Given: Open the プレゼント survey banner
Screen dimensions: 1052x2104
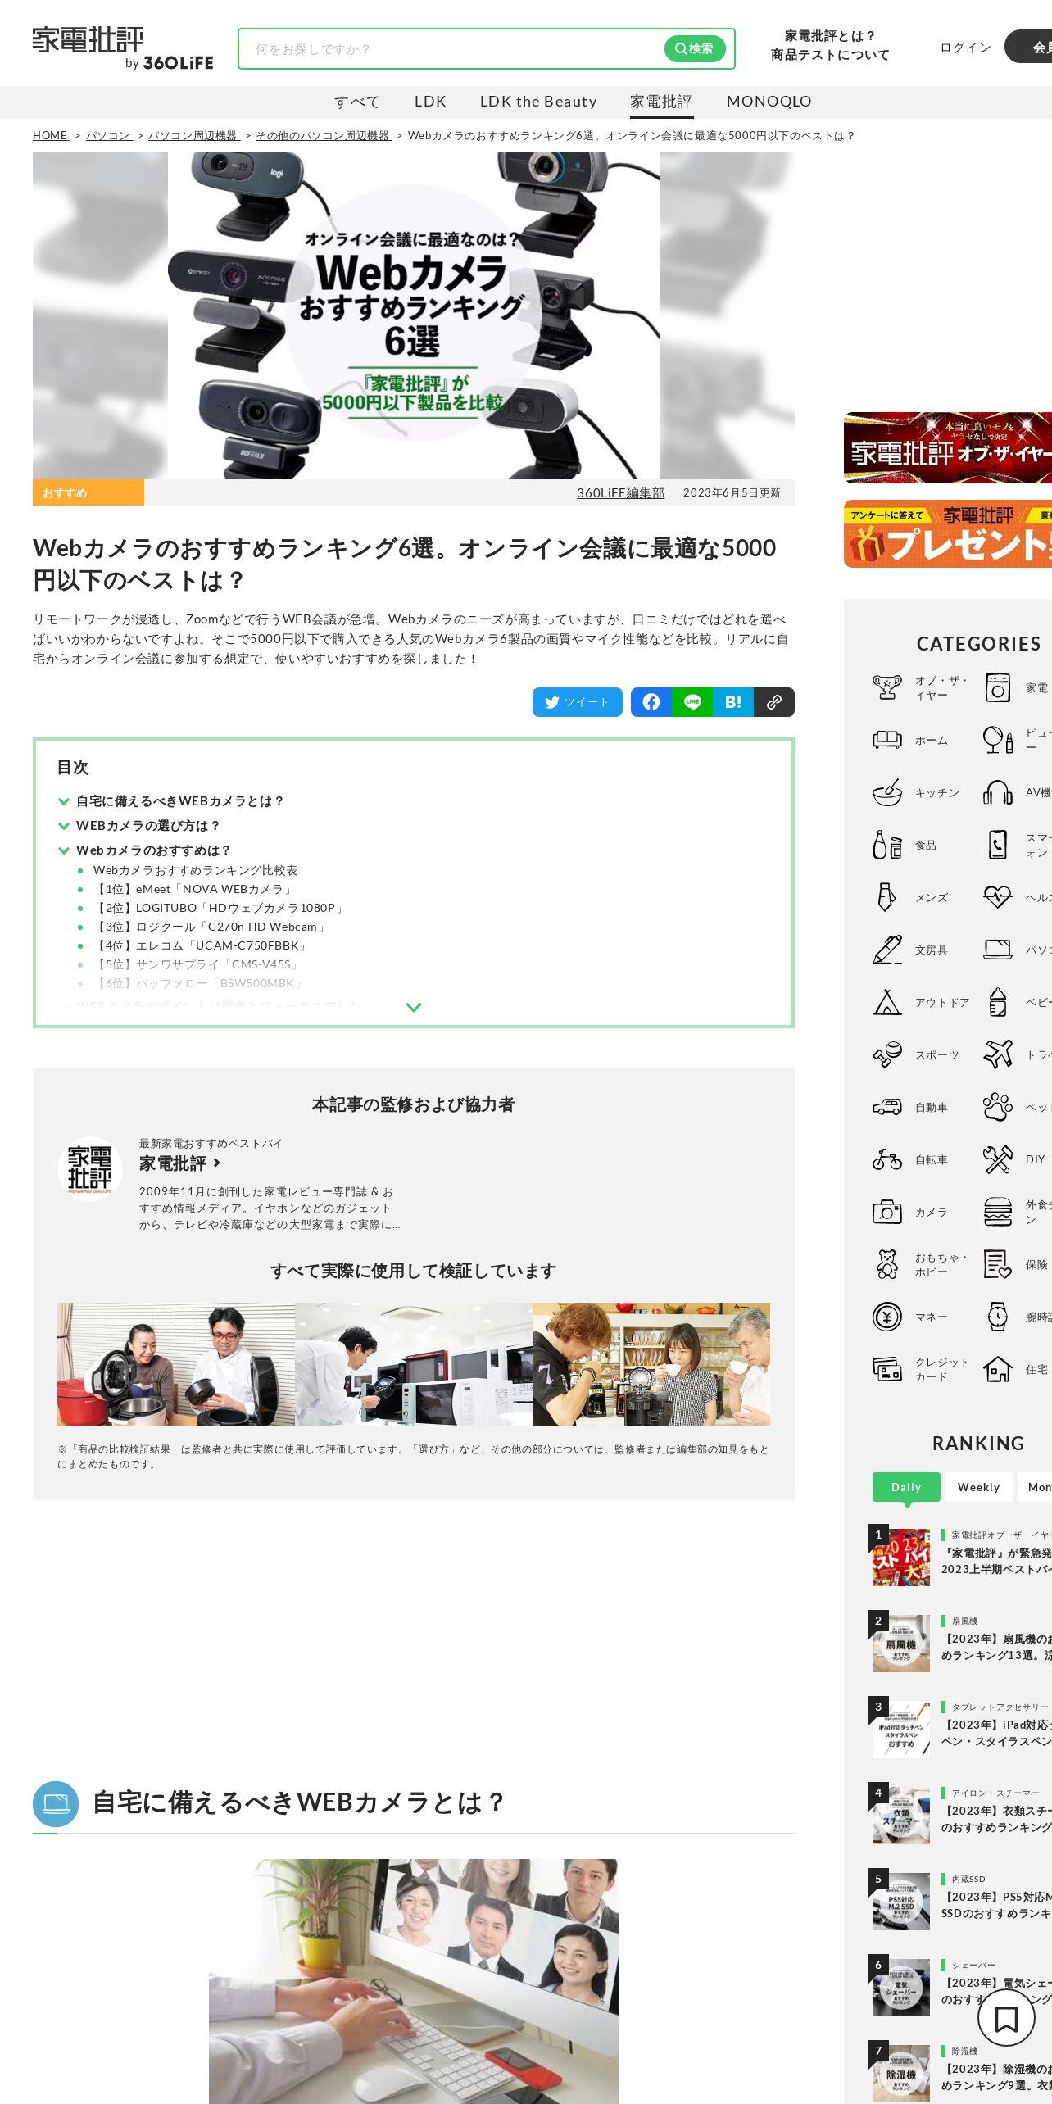Looking at the screenshot, I should [948, 533].
